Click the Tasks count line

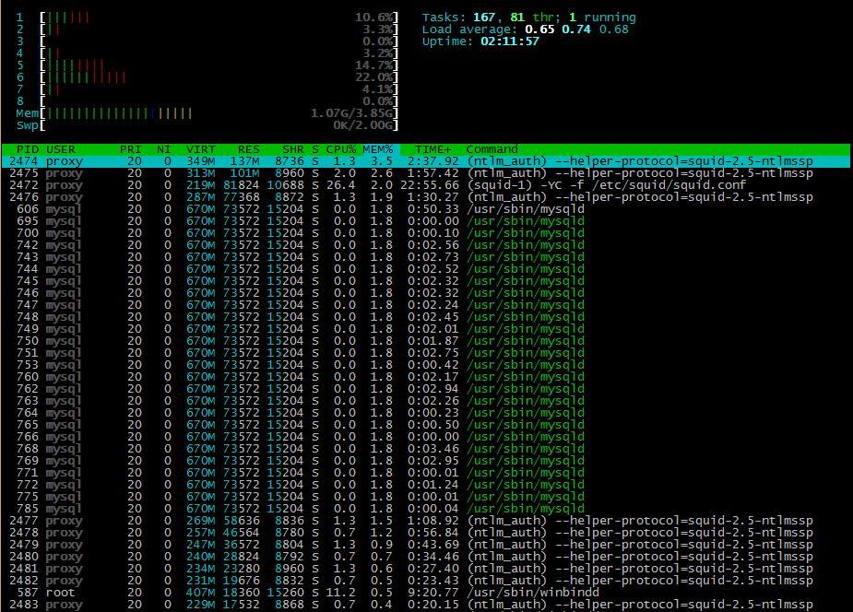(x=528, y=18)
